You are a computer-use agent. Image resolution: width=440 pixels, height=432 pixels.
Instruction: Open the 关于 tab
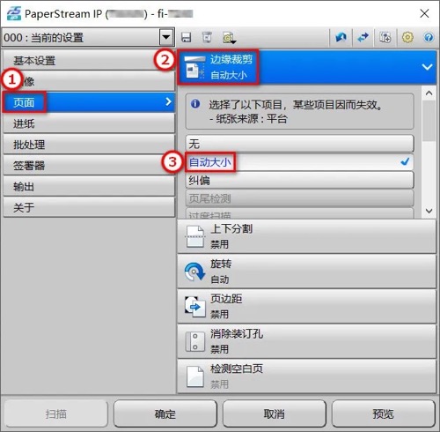89,207
